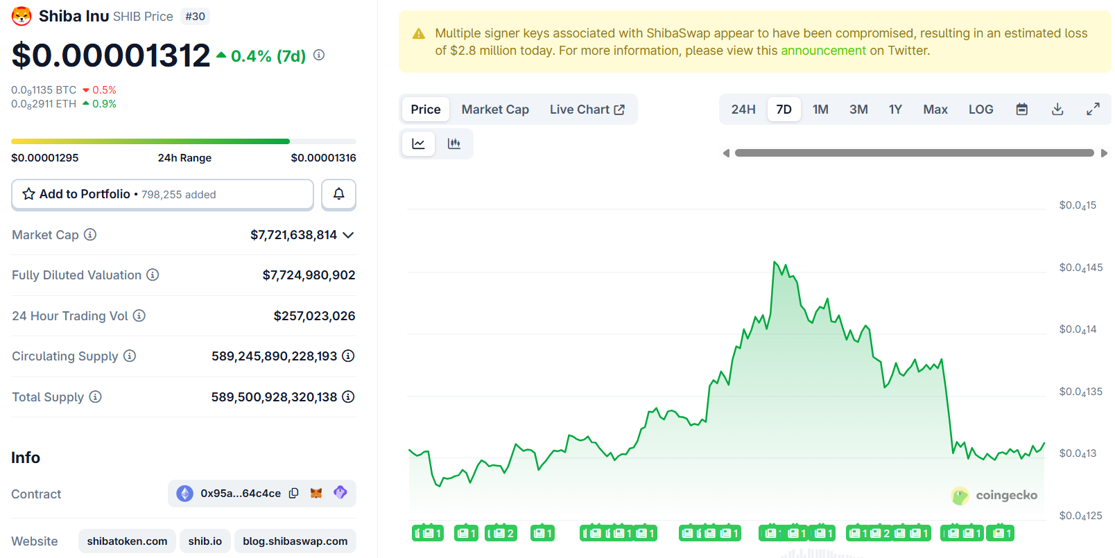This screenshot has width=1115, height=558.
Task: Switch to Market Cap chart tab
Action: (x=495, y=110)
